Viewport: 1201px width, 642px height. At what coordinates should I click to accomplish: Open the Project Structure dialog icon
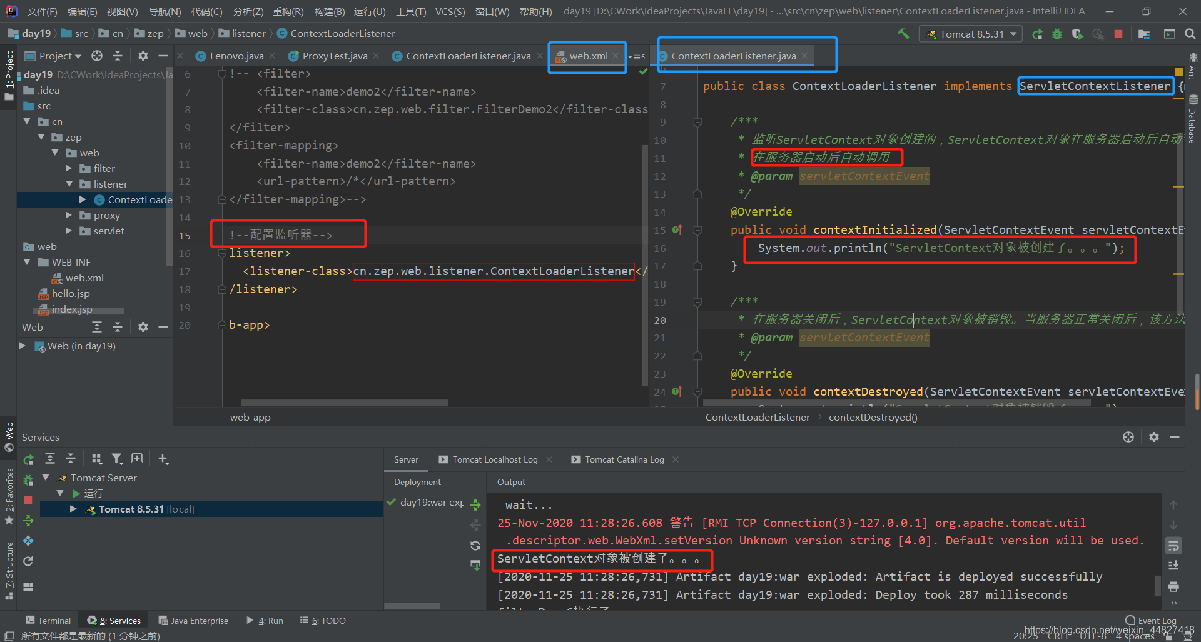pyautogui.click(x=1144, y=34)
